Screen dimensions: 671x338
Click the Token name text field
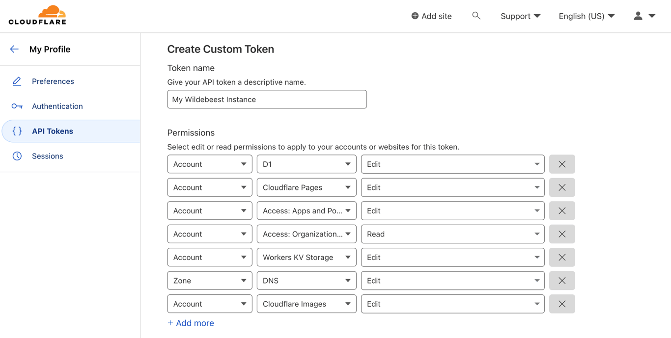tap(267, 100)
